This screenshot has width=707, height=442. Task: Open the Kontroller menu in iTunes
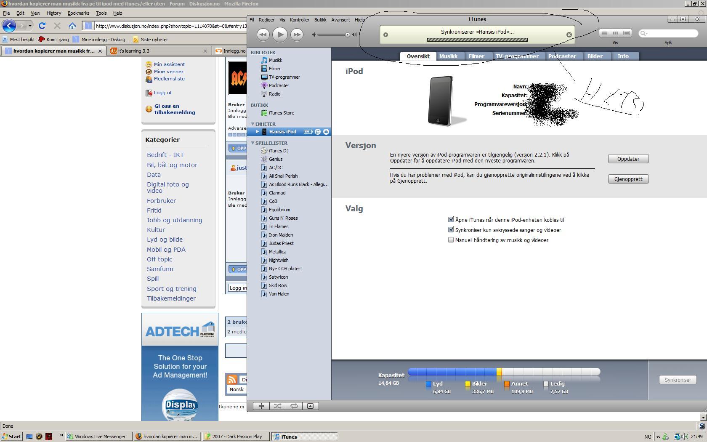pos(300,20)
